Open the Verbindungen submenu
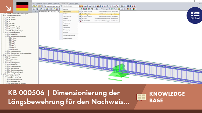Image resolution: width=202 pixels, height=113 pixels. [x=69, y=21]
